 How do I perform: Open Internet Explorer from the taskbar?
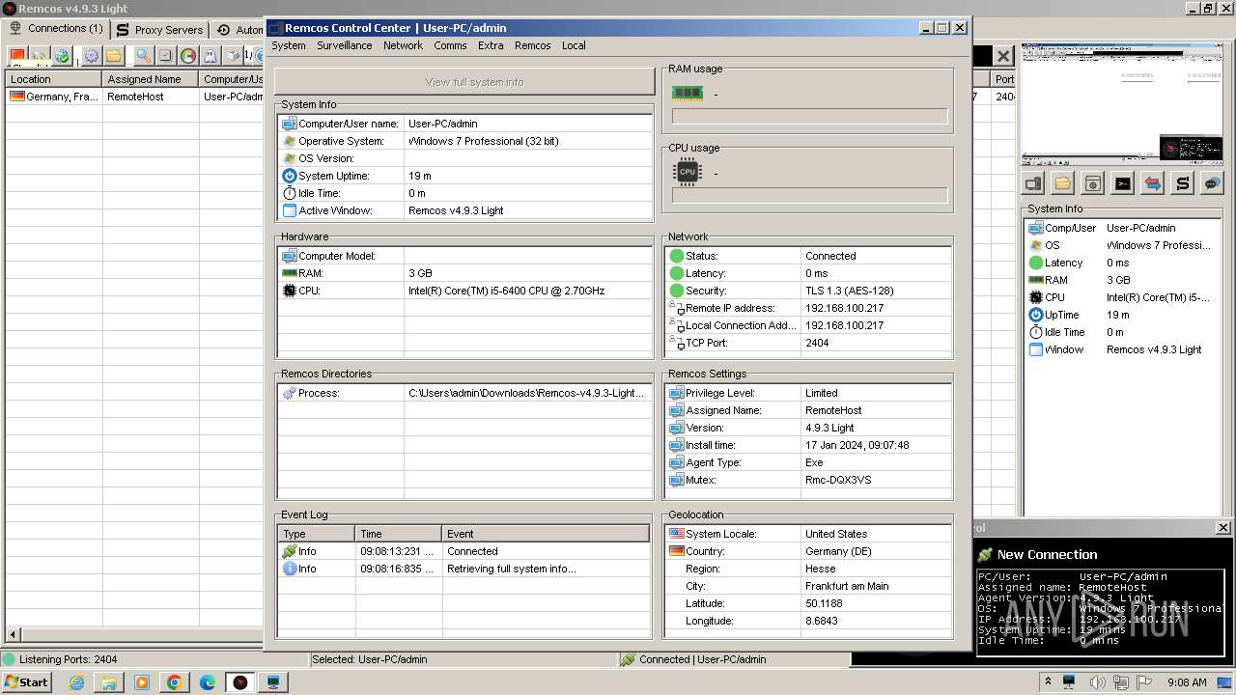(x=76, y=682)
